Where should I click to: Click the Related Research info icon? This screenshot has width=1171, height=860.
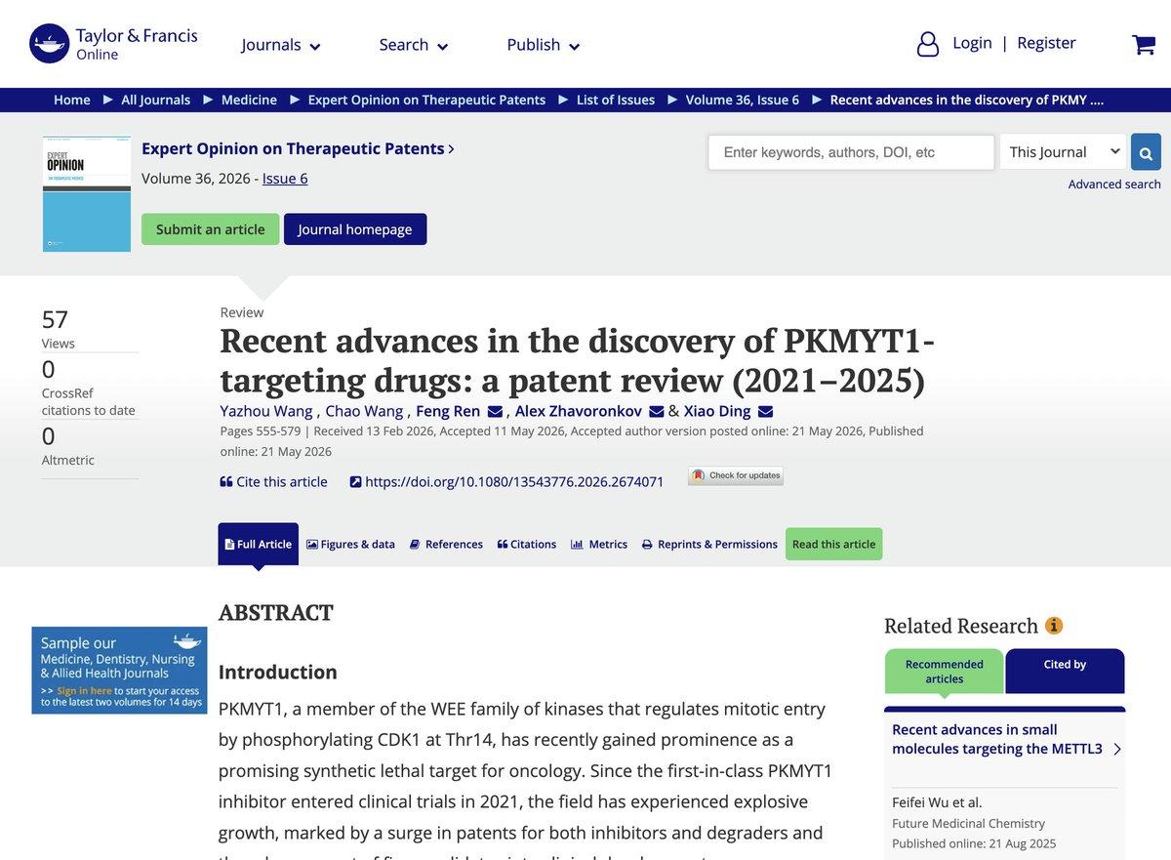pyautogui.click(x=1054, y=626)
